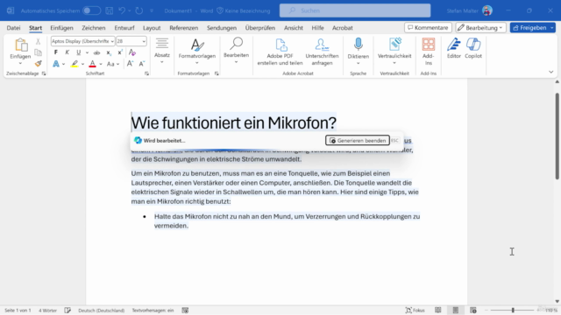
Task: Switch to Layout tab
Action: (x=152, y=28)
